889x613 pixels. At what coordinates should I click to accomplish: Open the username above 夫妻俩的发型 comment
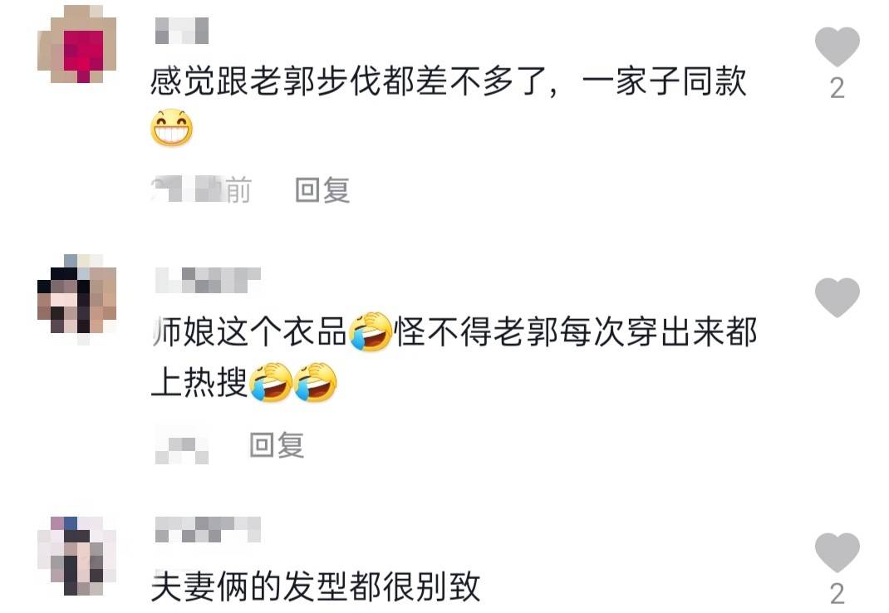click(x=208, y=530)
